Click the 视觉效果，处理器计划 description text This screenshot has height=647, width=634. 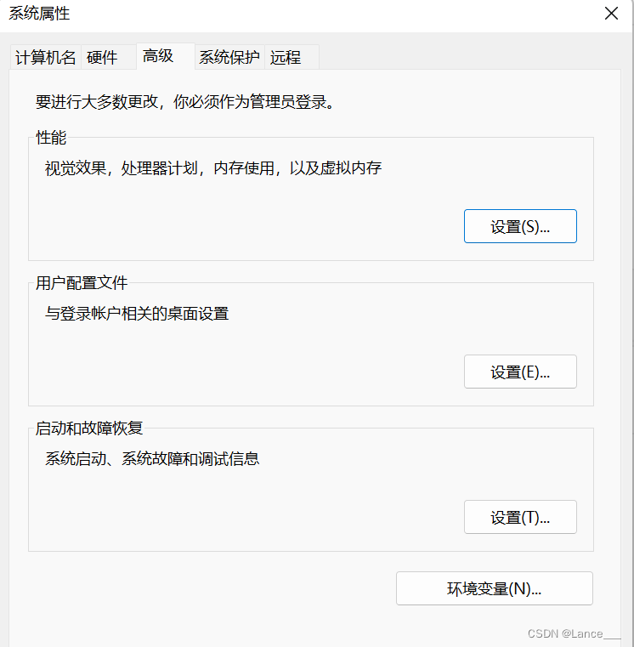click(213, 168)
